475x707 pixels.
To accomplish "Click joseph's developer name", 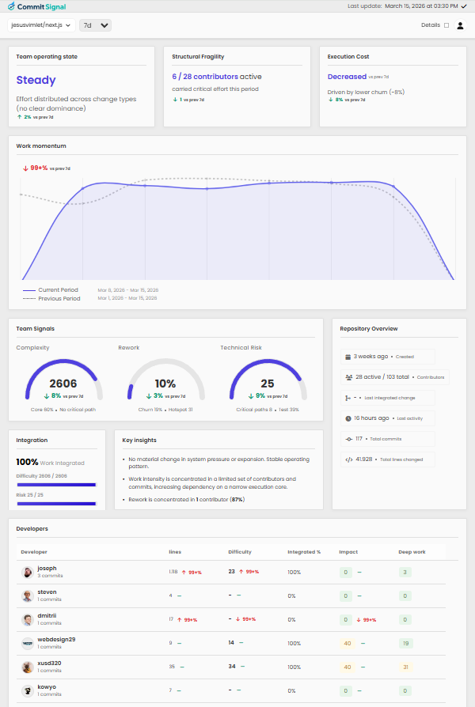I will click(47, 568).
